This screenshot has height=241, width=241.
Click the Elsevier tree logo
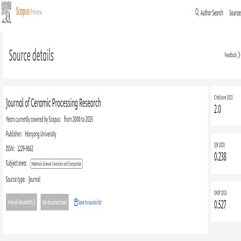pos(6,12)
